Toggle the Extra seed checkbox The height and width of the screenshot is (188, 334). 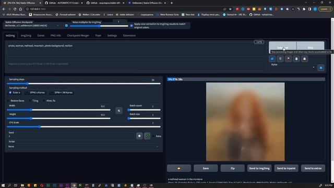click(153, 136)
